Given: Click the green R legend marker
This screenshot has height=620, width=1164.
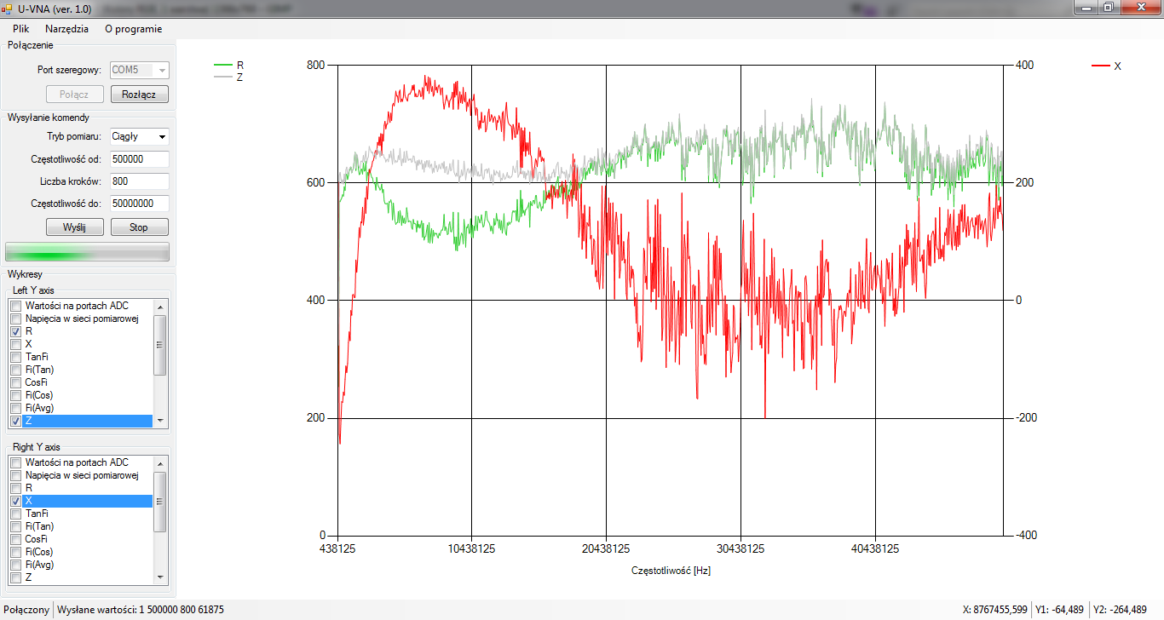Looking at the screenshot, I should (223, 65).
